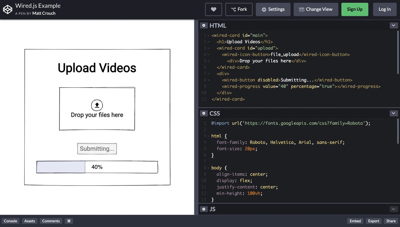Click the file upload icon in the preview
The height and width of the screenshot is (227, 400).
click(x=97, y=104)
